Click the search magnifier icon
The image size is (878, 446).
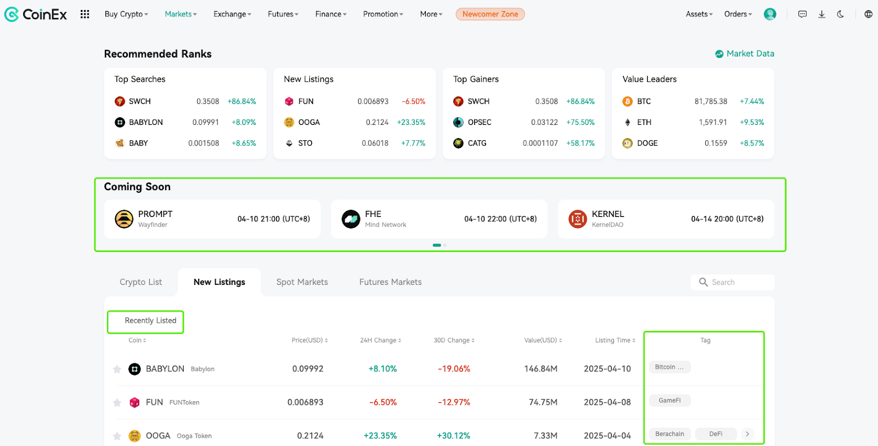(x=703, y=282)
